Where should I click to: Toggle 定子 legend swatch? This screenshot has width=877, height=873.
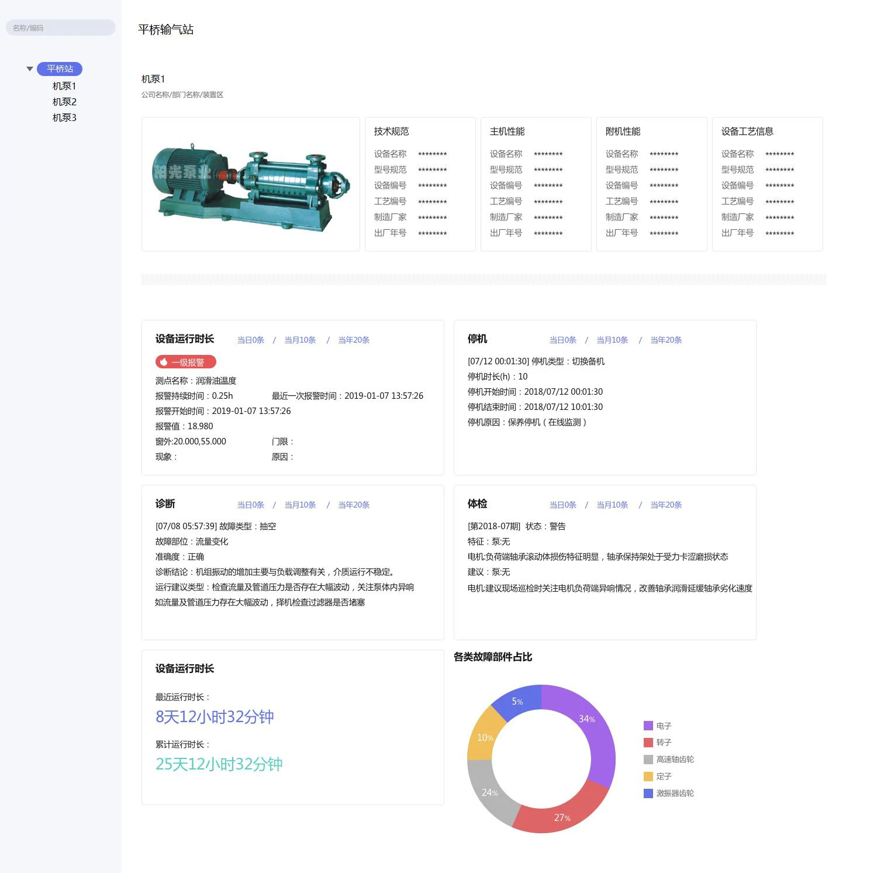coord(648,777)
